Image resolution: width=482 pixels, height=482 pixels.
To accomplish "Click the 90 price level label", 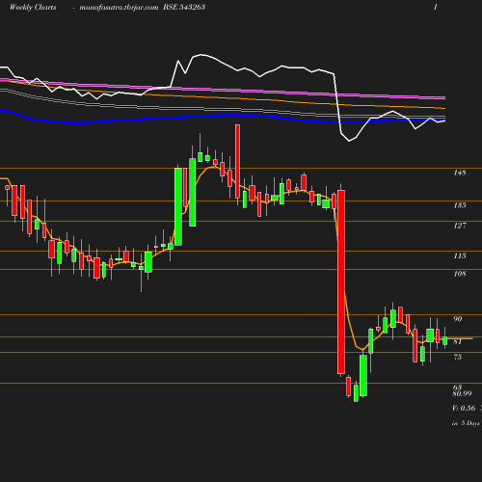I will pos(458,319).
